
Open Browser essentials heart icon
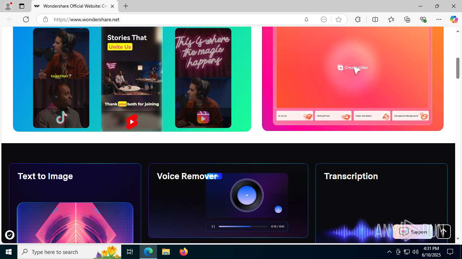(x=423, y=19)
